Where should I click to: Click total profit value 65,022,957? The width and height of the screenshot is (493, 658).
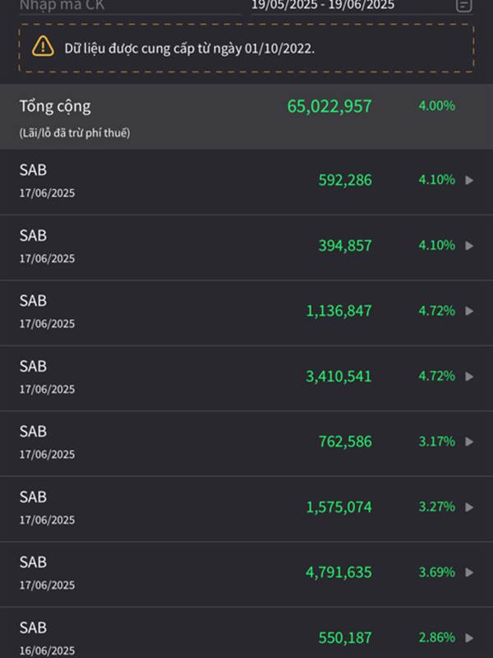pyautogui.click(x=329, y=106)
